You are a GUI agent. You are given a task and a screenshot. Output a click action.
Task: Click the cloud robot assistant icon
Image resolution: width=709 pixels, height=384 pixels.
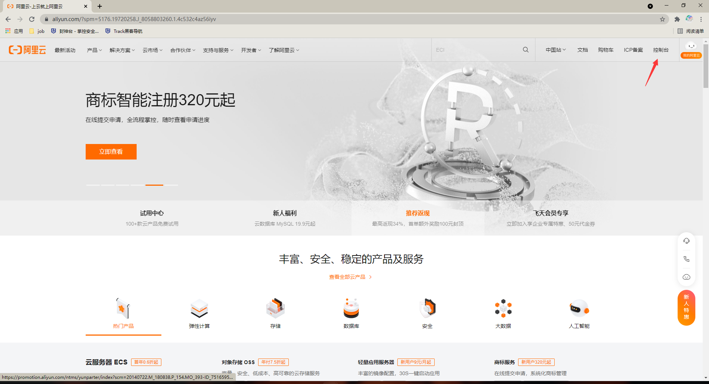[686, 277]
